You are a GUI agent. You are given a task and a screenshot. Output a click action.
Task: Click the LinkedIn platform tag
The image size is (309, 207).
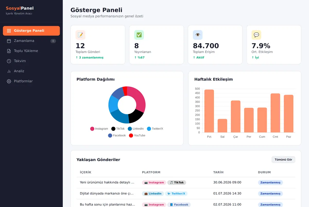(x=153, y=194)
